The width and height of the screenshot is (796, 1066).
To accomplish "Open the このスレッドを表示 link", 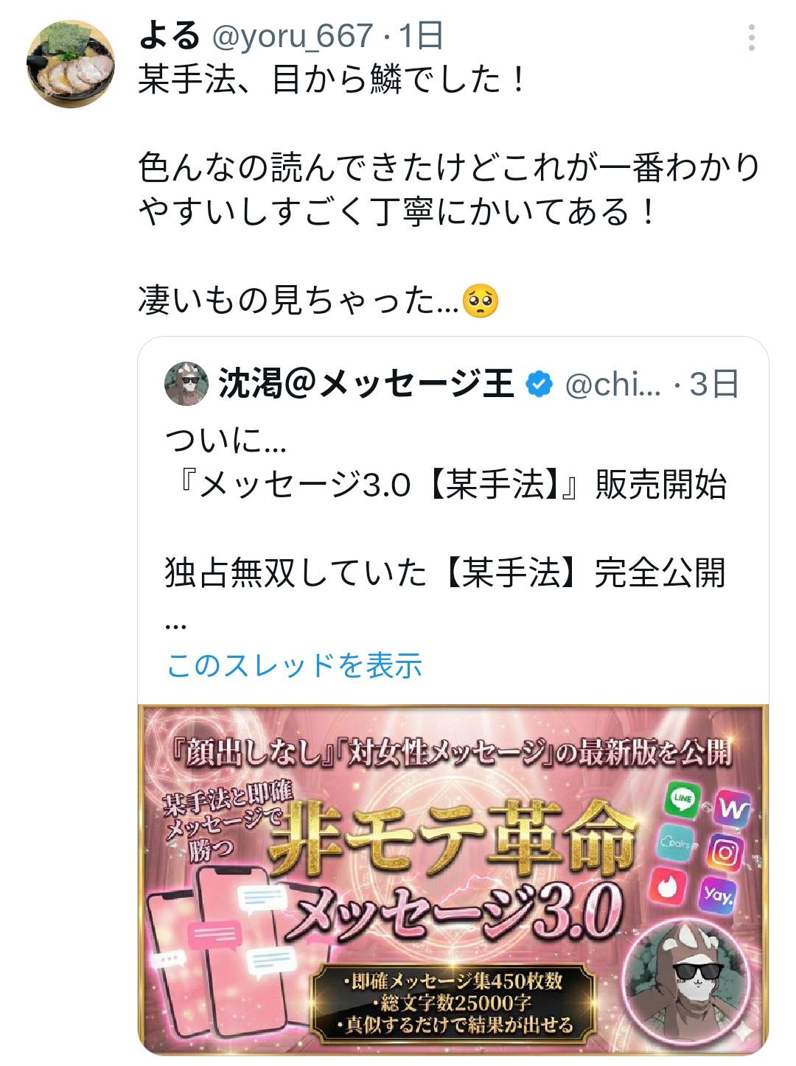I will [x=294, y=665].
